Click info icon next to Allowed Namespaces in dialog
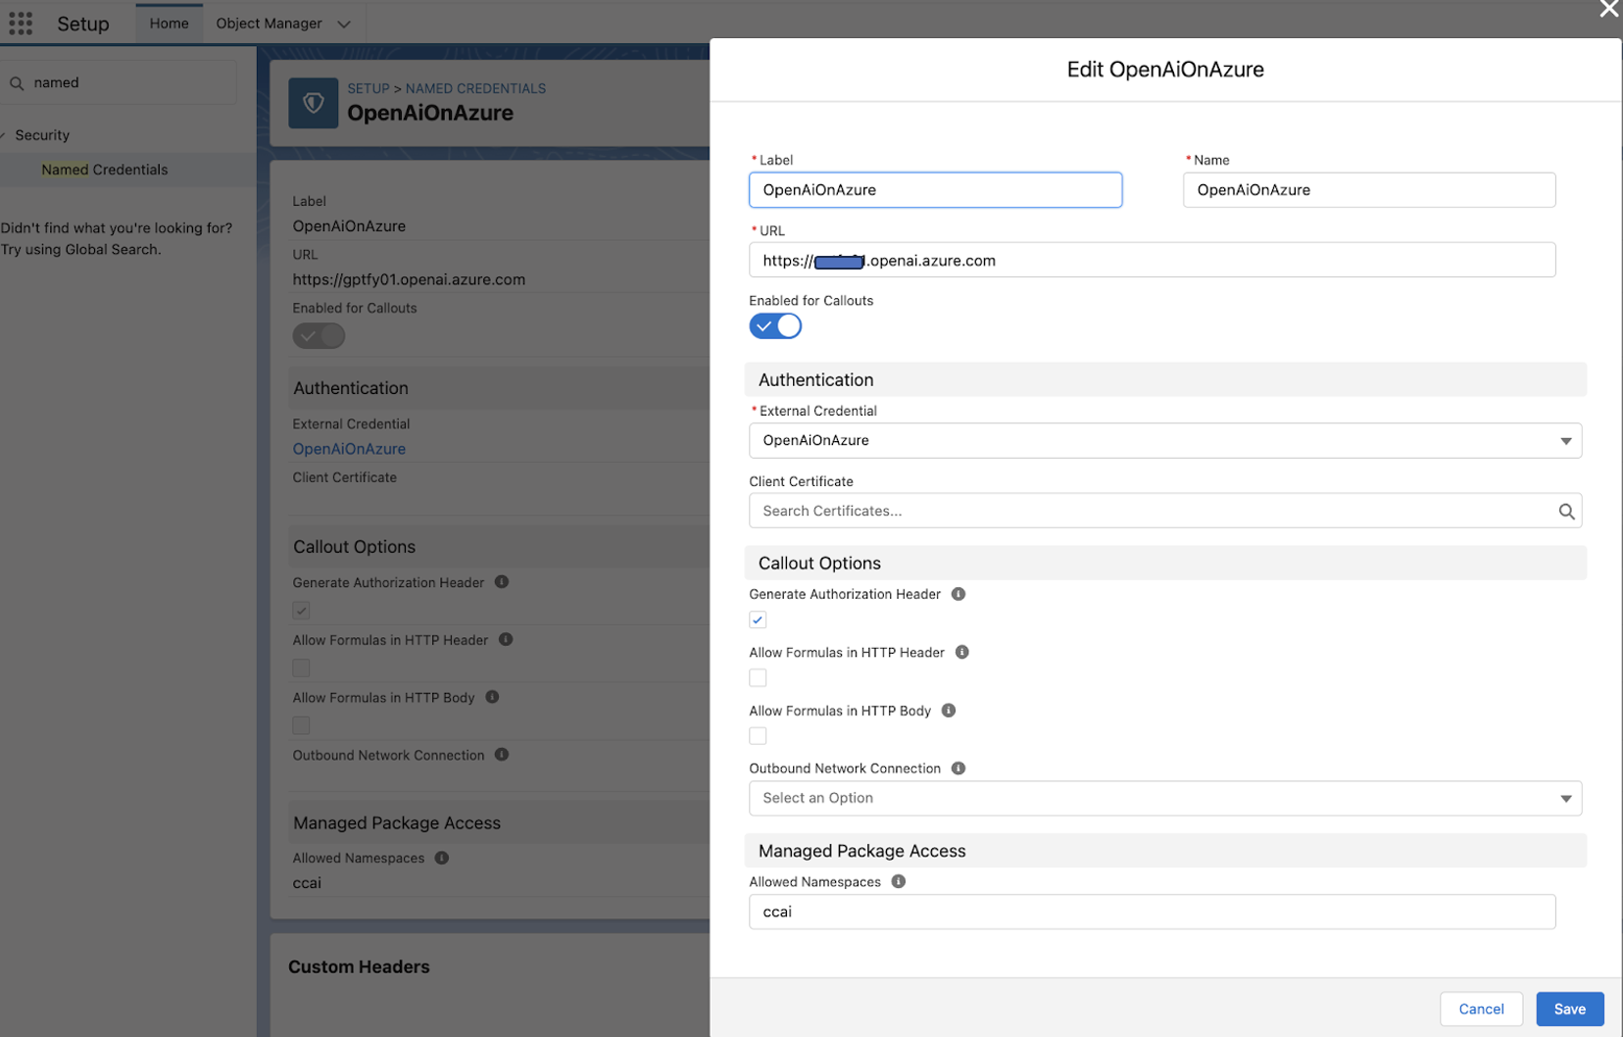The height and width of the screenshot is (1037, 1623). [898, 881]
